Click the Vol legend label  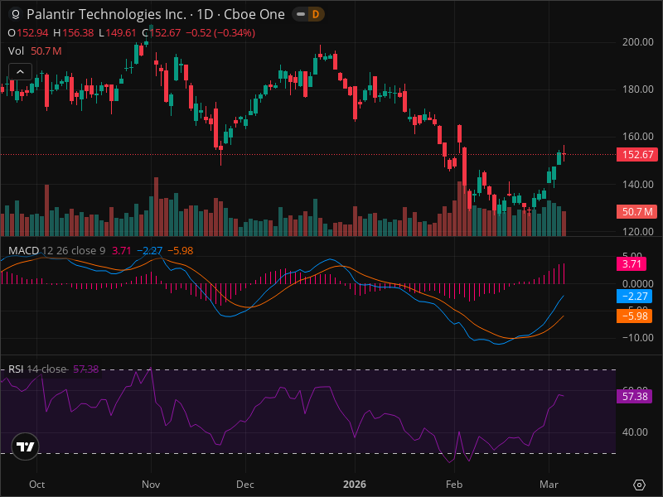[x=16, y=51]
